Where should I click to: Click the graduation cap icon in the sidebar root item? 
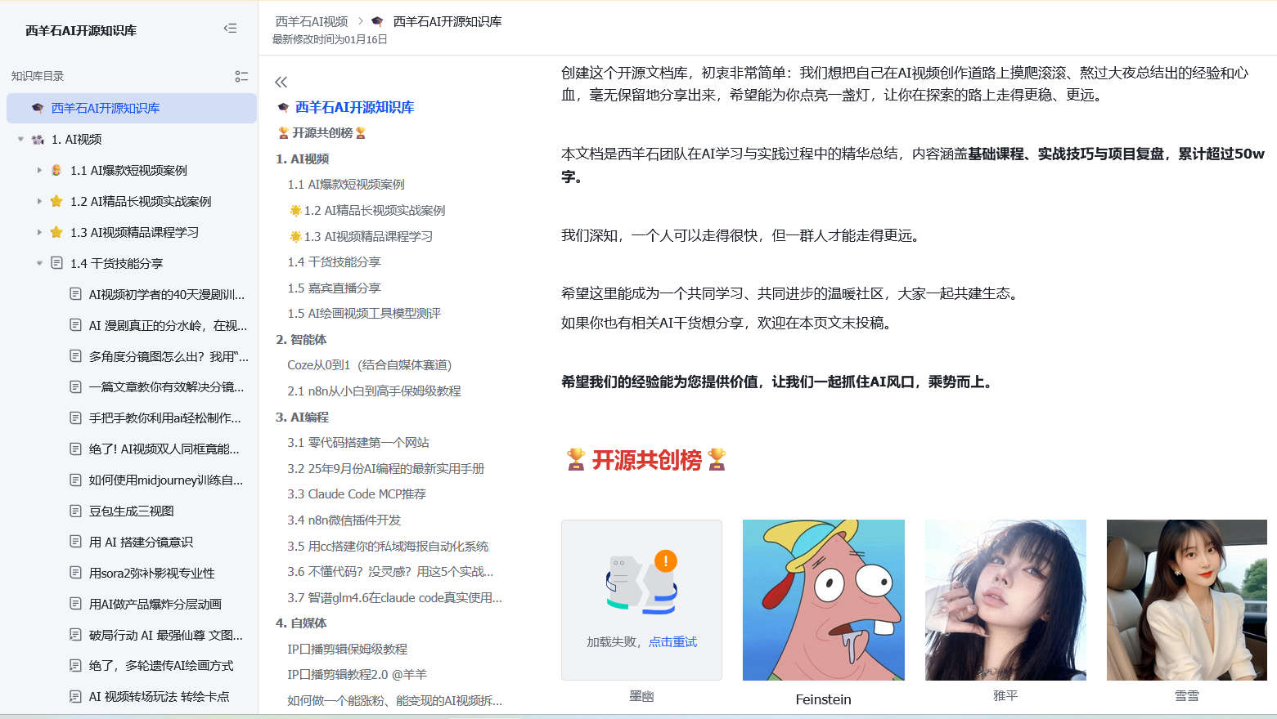point(38,108)
